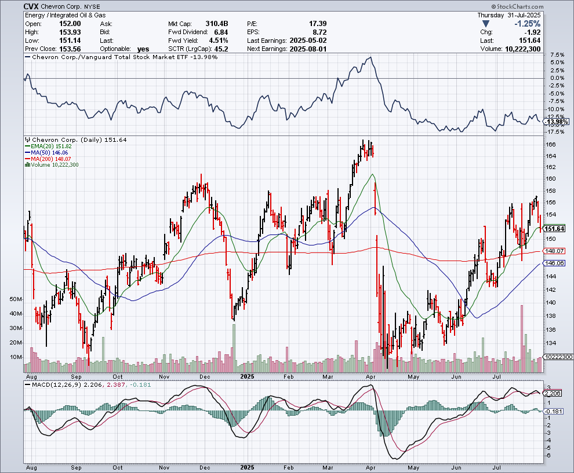Click the Last Earnings date 2025-05-02

point(308,41)
